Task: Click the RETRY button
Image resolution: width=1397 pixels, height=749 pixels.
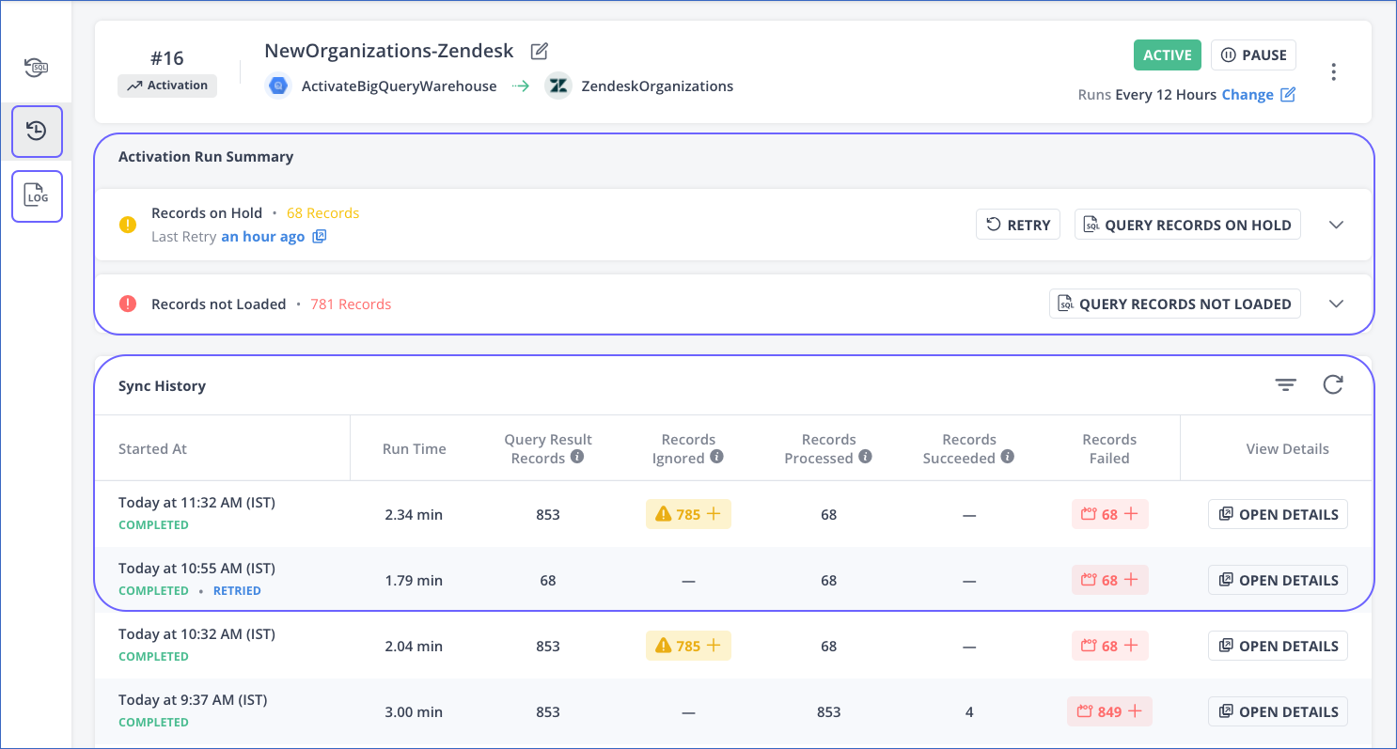Action: (x=1018, y=225)
